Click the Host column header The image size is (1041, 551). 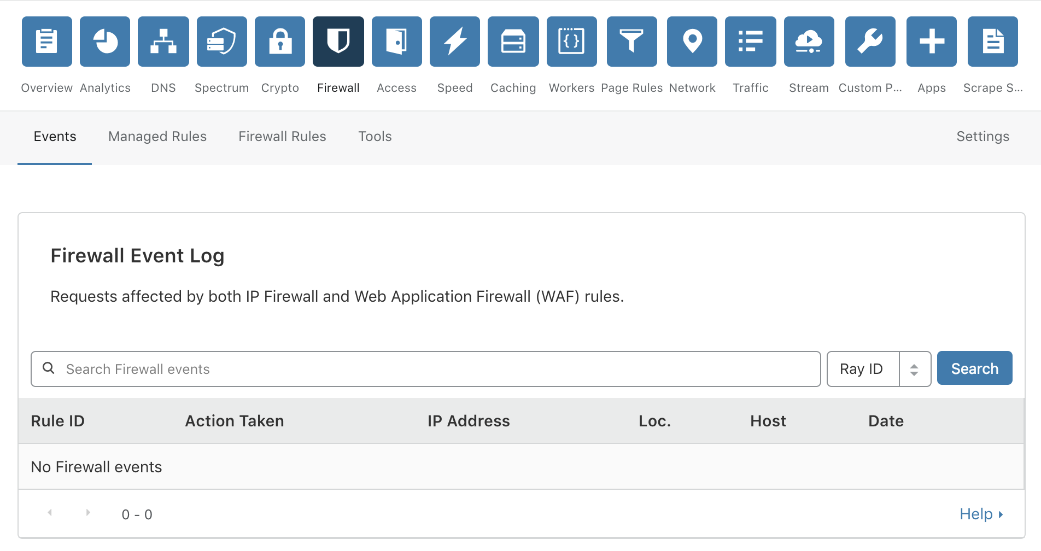(768, 421)
